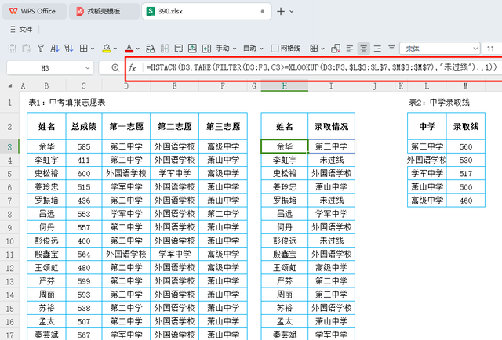This screenshot has width=502, height=340.
Task: Click the 表2：中学录取线 title
Action: pos(439,103)
